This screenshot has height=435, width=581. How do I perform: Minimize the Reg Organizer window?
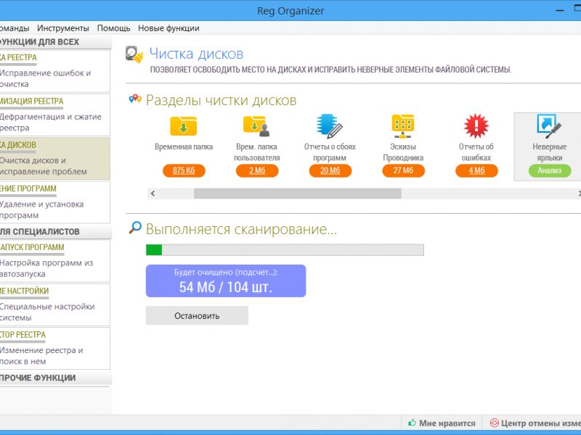tap(559, 10)
